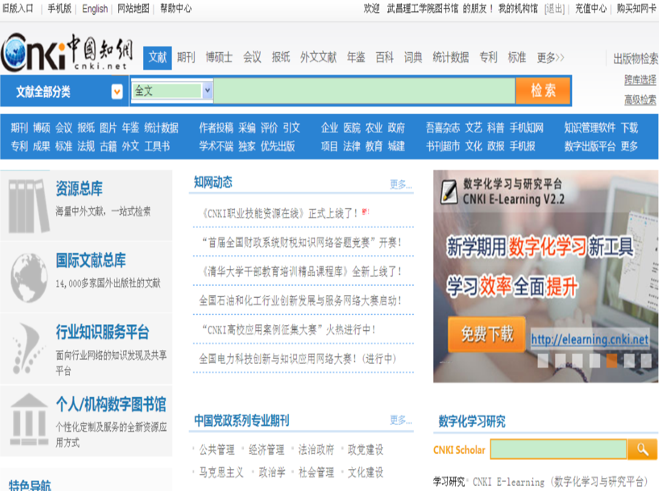Open news 清华大学干部教育培训精品课程库

coord(302,272)
